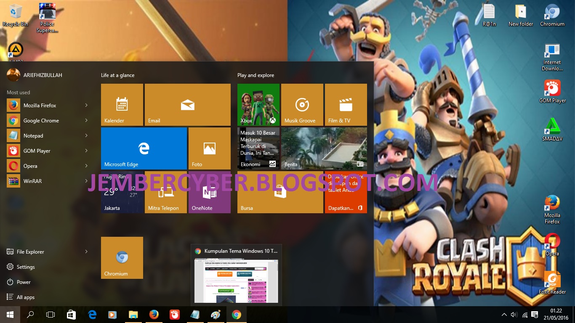Click the Windows Start button
This screenshot has width=575, height=323.
click(x=10, y=315)
